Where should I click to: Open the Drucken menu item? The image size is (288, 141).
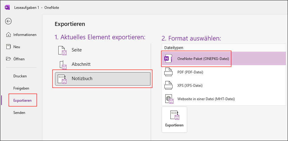[x=20, y=76]
